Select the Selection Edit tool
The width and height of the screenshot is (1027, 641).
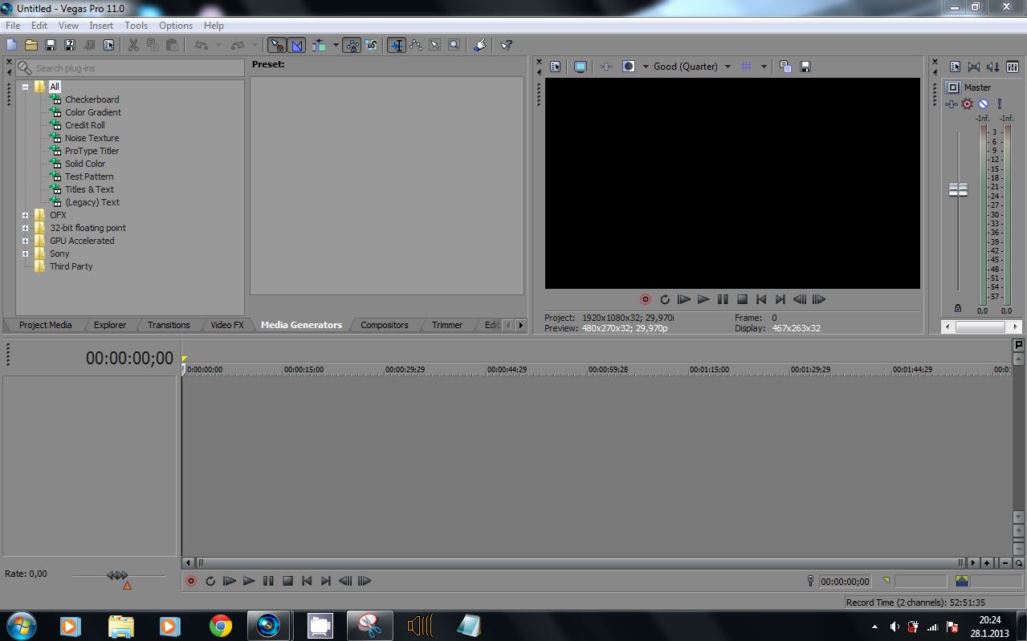click(435, 45)
